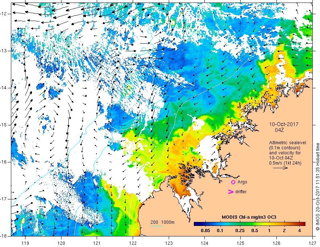This screenshot has height=247, width=320.
Task: Click the 123 longitude axis label
Action: click(x=169, y=243)
